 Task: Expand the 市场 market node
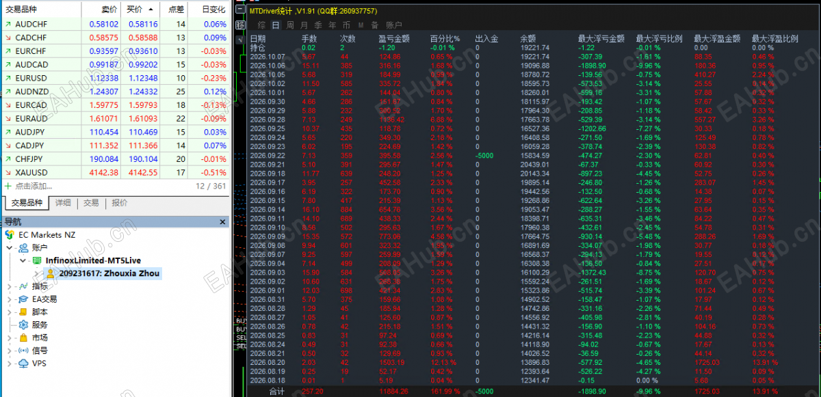point(10,338)
